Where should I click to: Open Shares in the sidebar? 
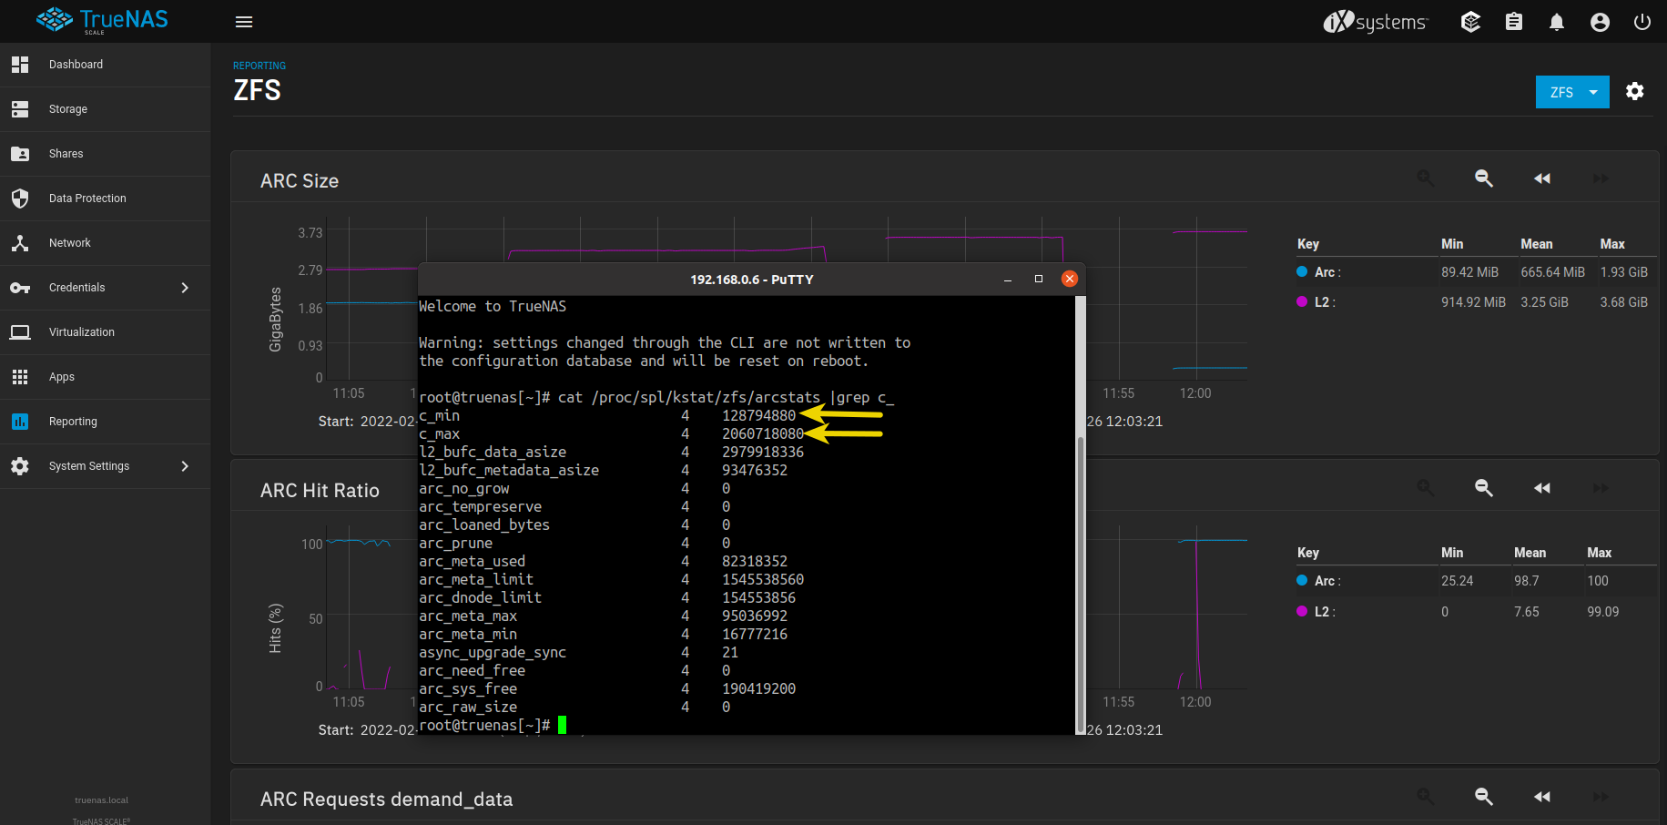(106, 154)
